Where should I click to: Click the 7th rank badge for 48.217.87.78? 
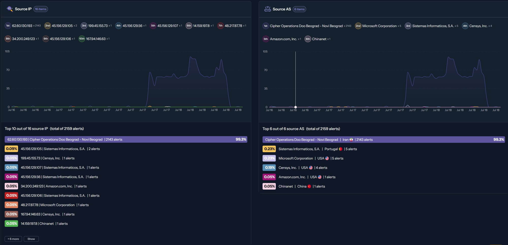pyautogui.click(x=220, y=26)
